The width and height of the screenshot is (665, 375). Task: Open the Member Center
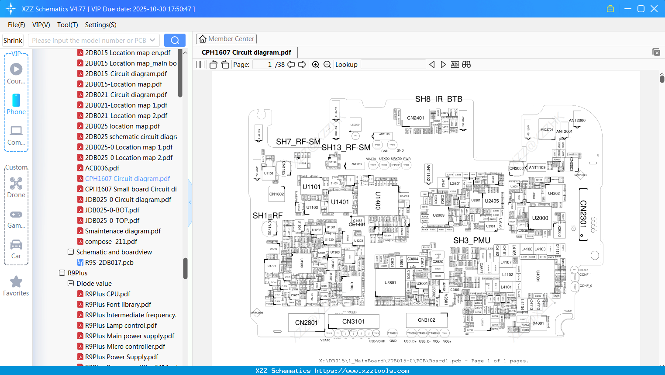(x=226, y=39)
